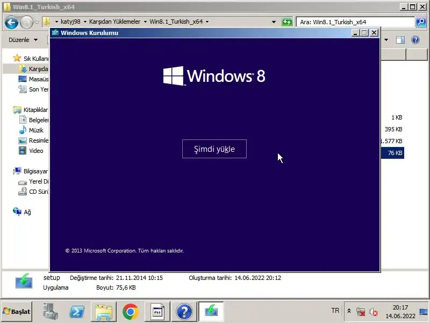This screenshot has height=323, width=430.
Task: Click the green refresh button
Action: [287, 22]
